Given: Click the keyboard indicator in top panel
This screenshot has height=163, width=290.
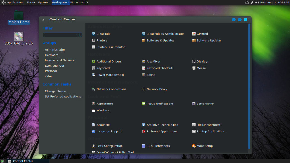Looking at the screenshot, I should [x=247, y=3].
